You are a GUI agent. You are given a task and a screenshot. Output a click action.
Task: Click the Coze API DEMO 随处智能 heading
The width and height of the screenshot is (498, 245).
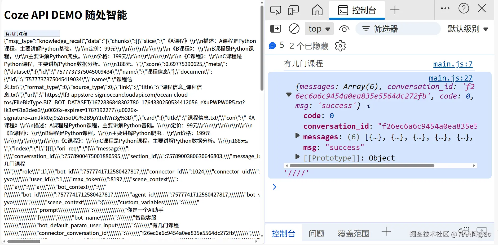pyautogui.click(x=66, y=15)
